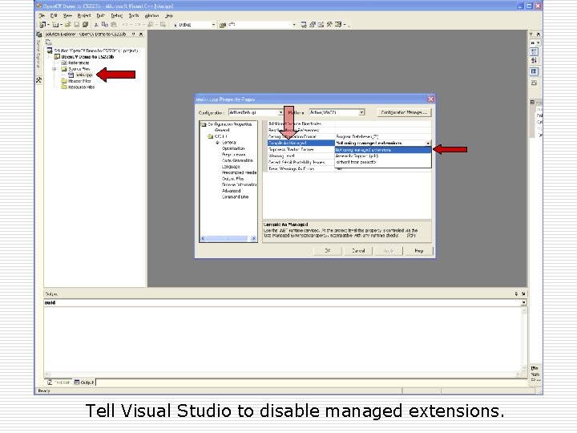This screenshot has height=433, width=577.
Task: Toggle auto-hide pin on Solution Explorer
Action: click(x=133, y=34)
